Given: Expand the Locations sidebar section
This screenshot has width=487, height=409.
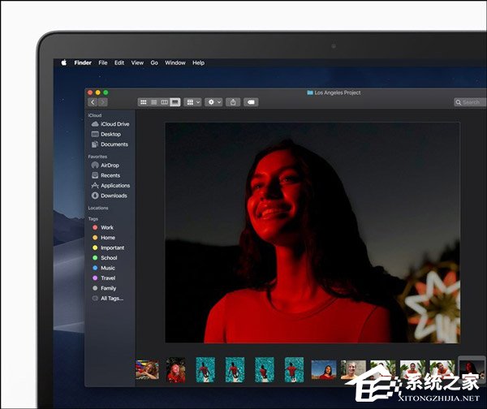Looking at the screenshot, I should coord(98,208).
